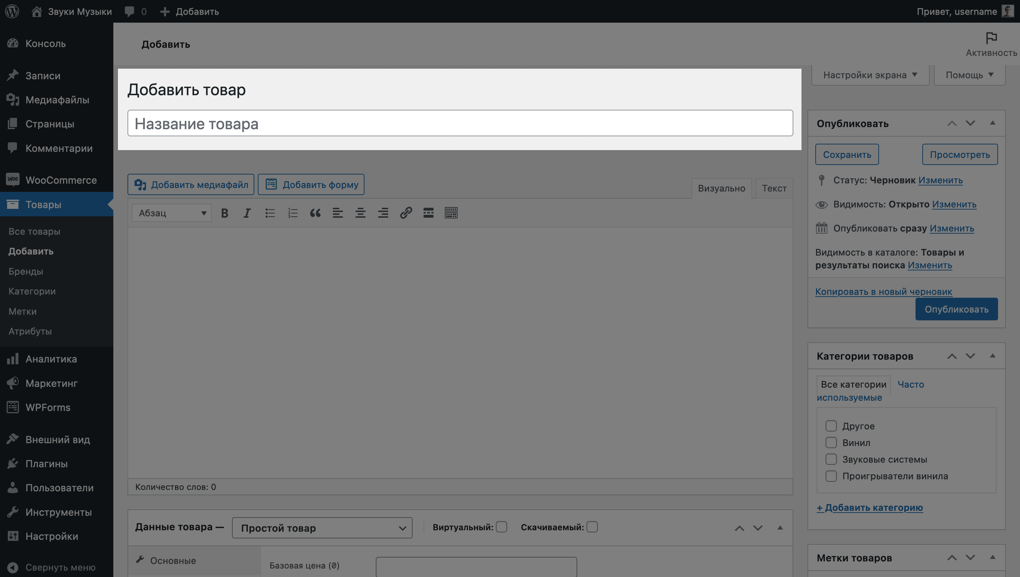Screen dimensions: 1020x577
Task: Click the Сохранить draft button
Action: [x=847, y=155]
